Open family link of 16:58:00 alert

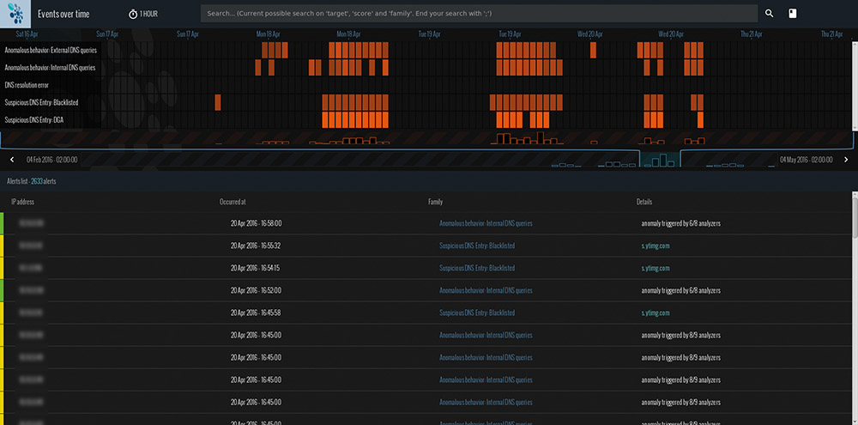click(486, 223)
